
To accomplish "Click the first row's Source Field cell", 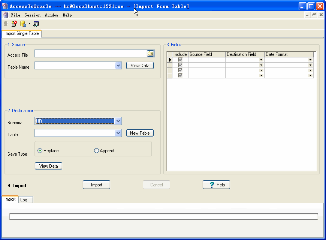I will (x=207, y=60).
